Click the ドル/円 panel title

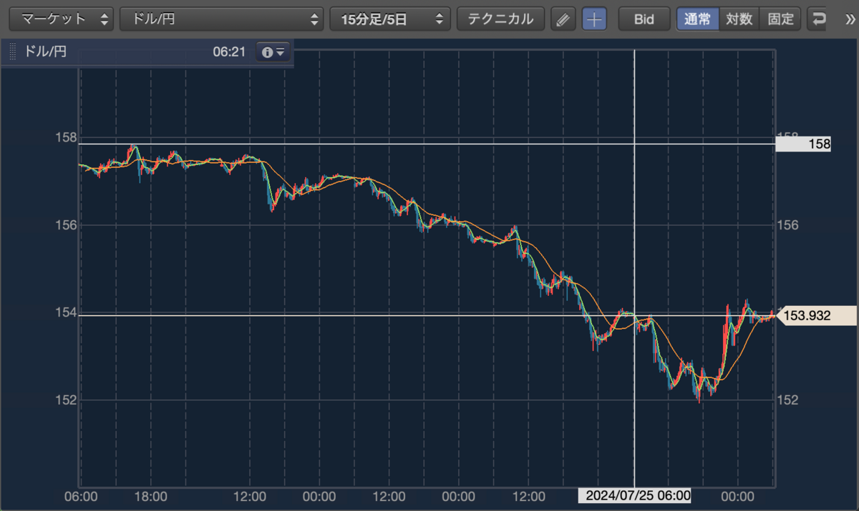[x=45, y=51]
